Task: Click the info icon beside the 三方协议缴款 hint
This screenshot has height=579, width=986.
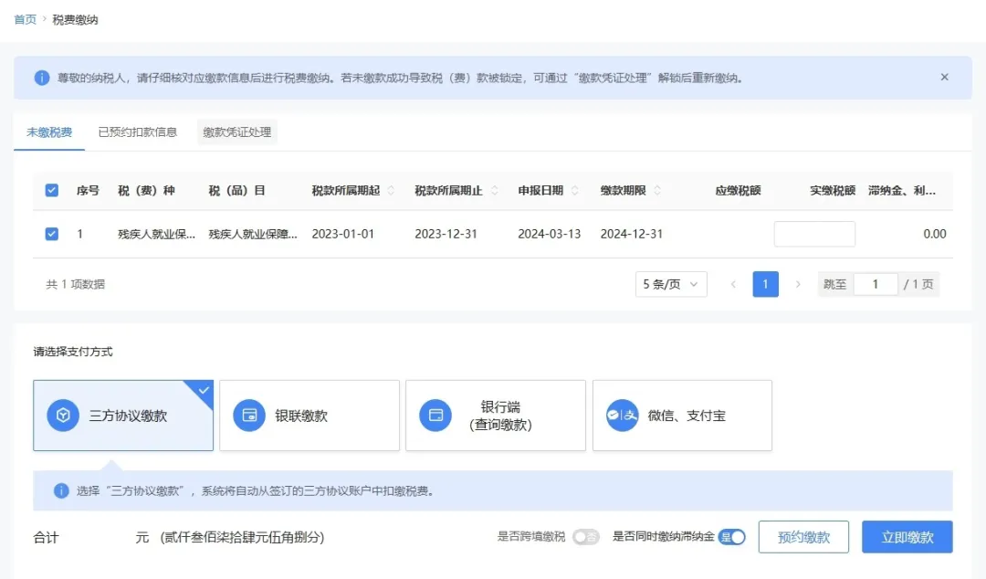Action: 60,490
